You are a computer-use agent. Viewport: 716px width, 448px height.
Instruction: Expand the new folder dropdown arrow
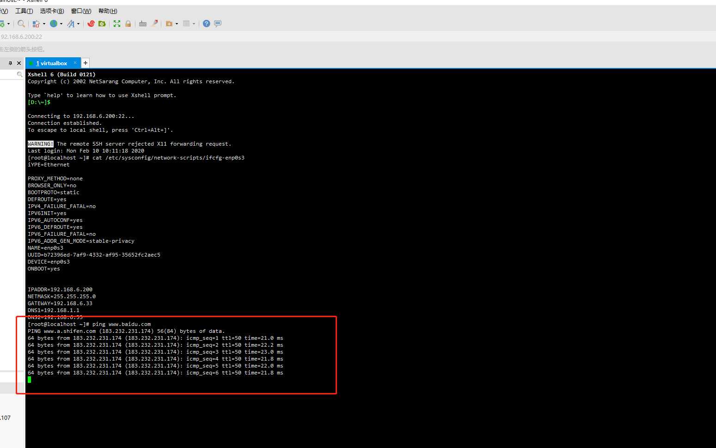[177, 24]
